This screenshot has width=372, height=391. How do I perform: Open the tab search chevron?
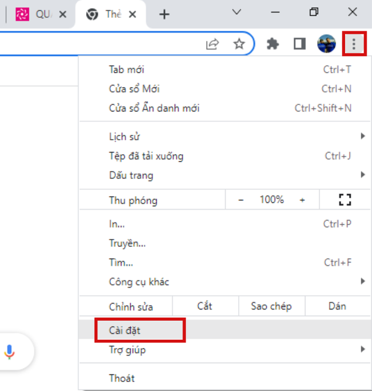[x=237, y=12]
